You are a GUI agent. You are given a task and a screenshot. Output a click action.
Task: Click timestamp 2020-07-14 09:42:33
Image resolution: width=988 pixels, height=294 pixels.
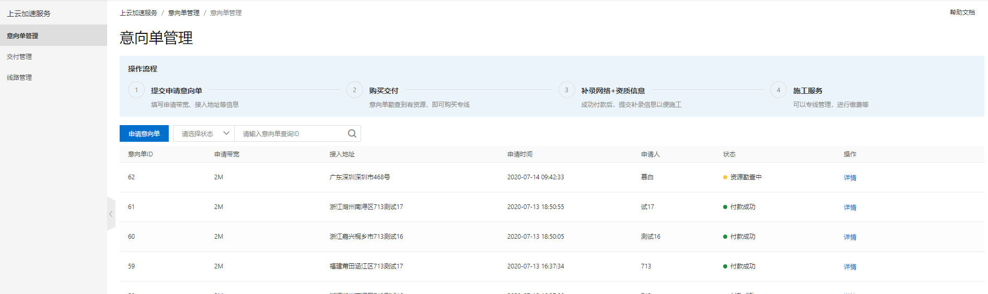[536, 177]
